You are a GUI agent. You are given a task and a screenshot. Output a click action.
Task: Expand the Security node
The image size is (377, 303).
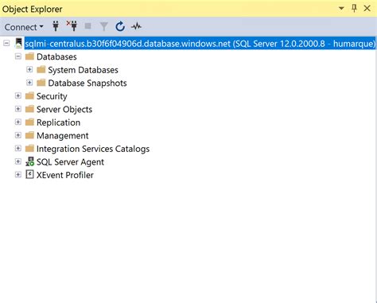(x=18, y=95)
